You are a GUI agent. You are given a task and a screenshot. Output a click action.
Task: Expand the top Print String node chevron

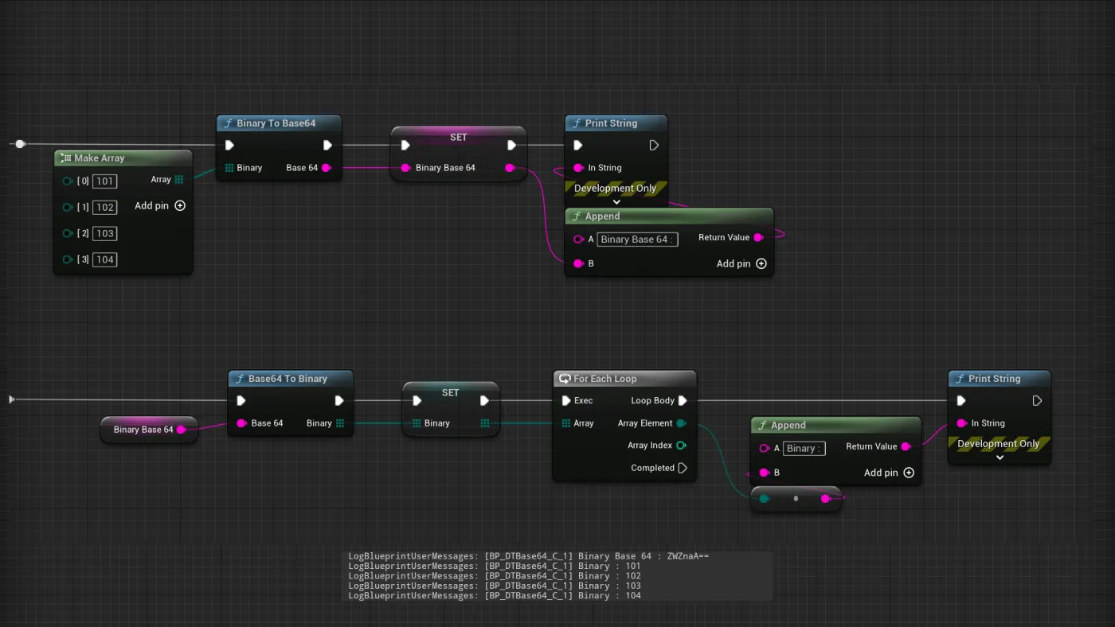pos(616,202)
